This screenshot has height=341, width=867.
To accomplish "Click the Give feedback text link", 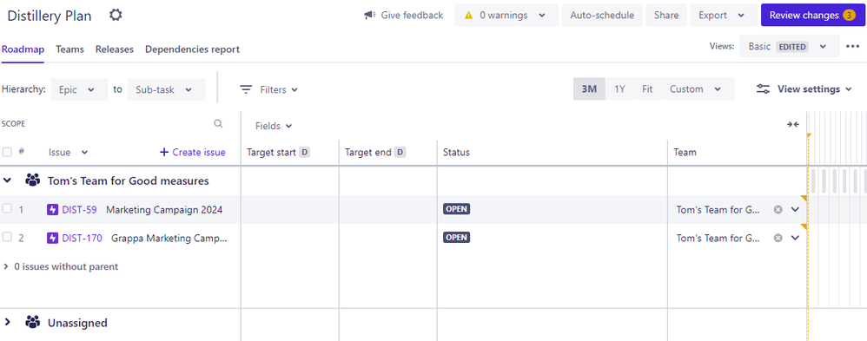I will pos(412,15).
